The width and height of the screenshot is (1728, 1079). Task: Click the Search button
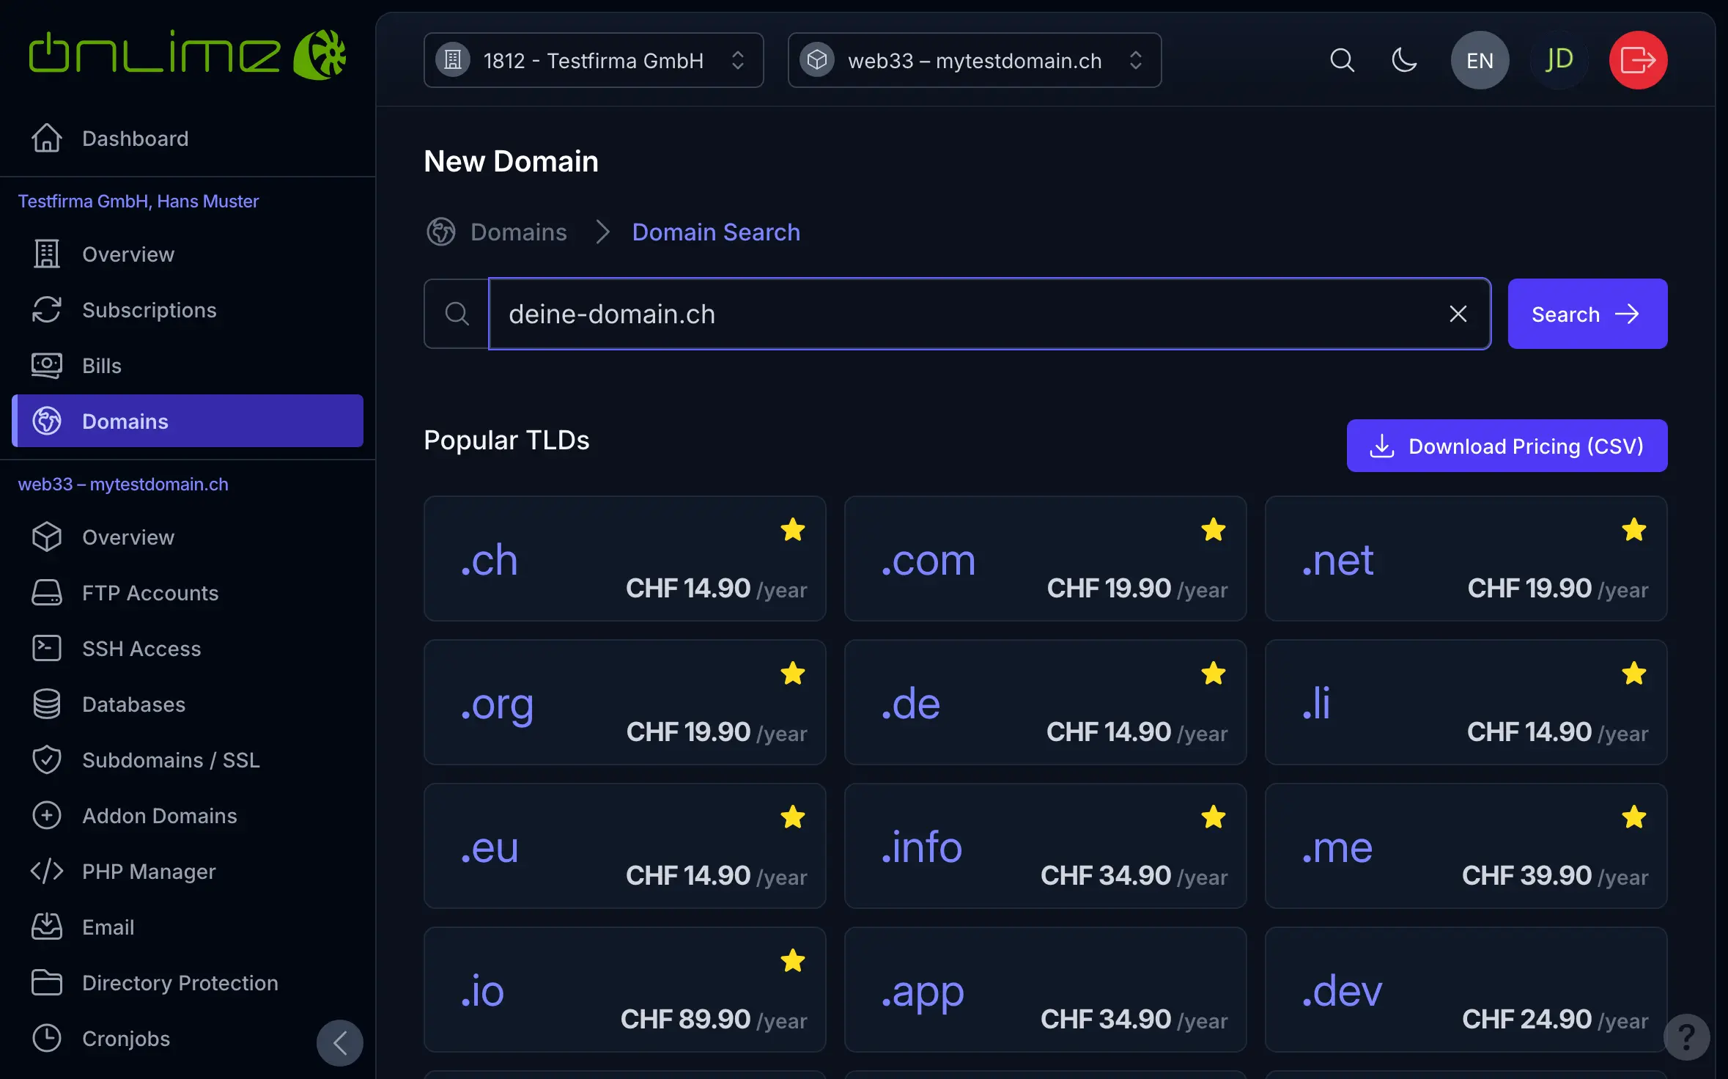click(1587, 314)
